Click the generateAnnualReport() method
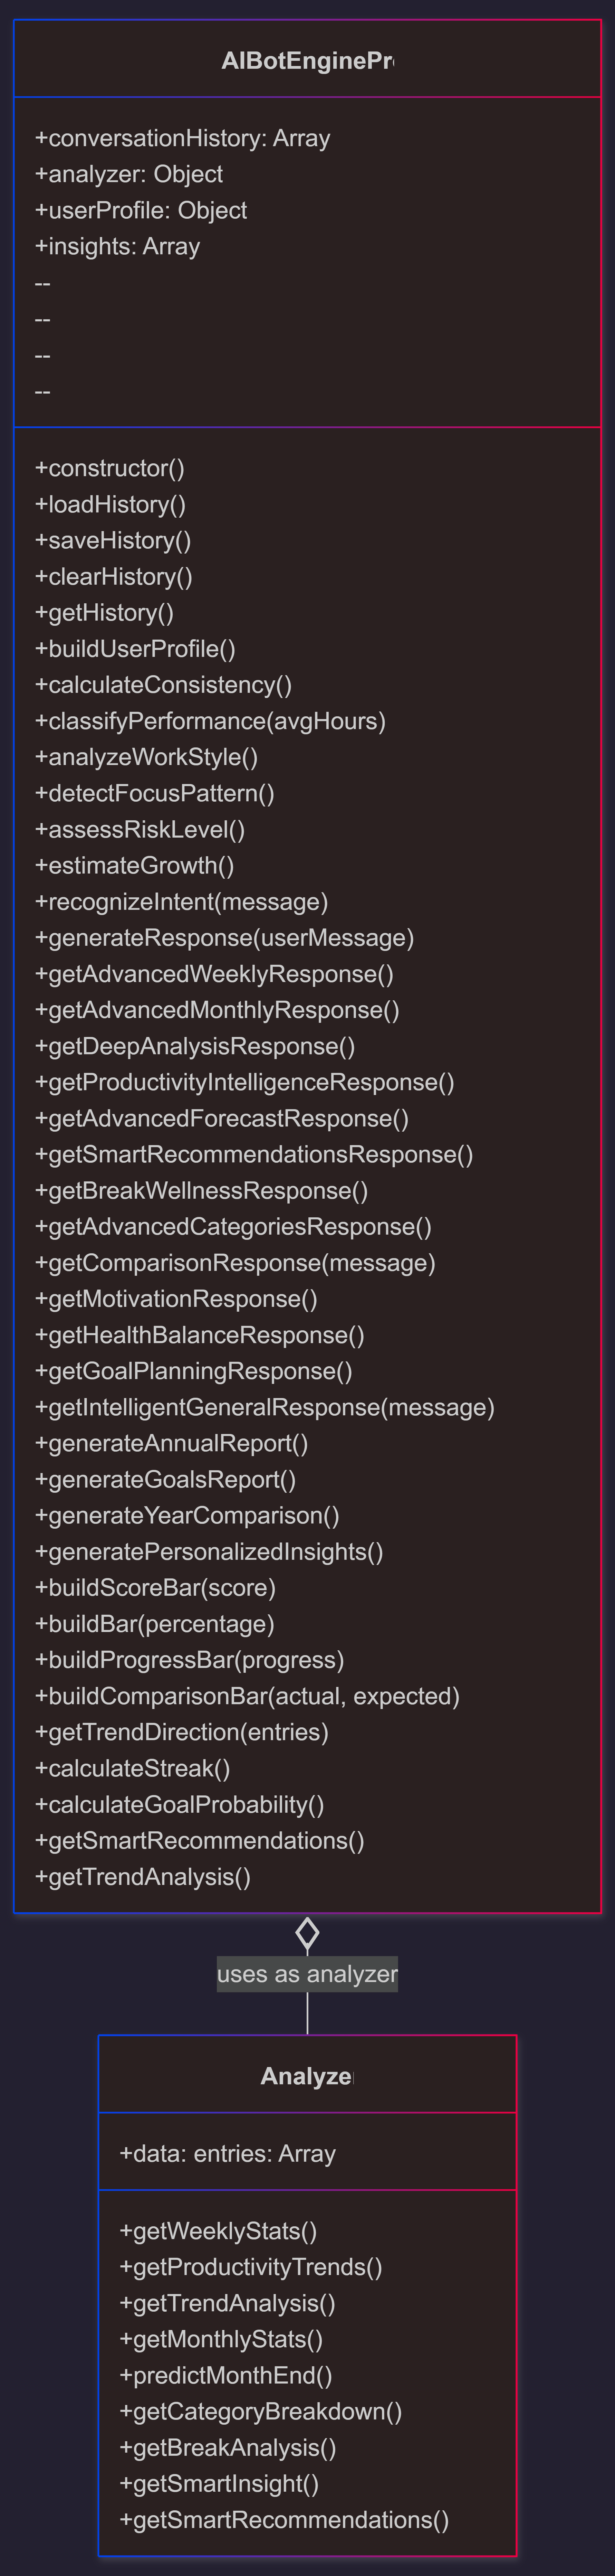Viewport: 615px width, 2576px height. (x=171, y=1443)
